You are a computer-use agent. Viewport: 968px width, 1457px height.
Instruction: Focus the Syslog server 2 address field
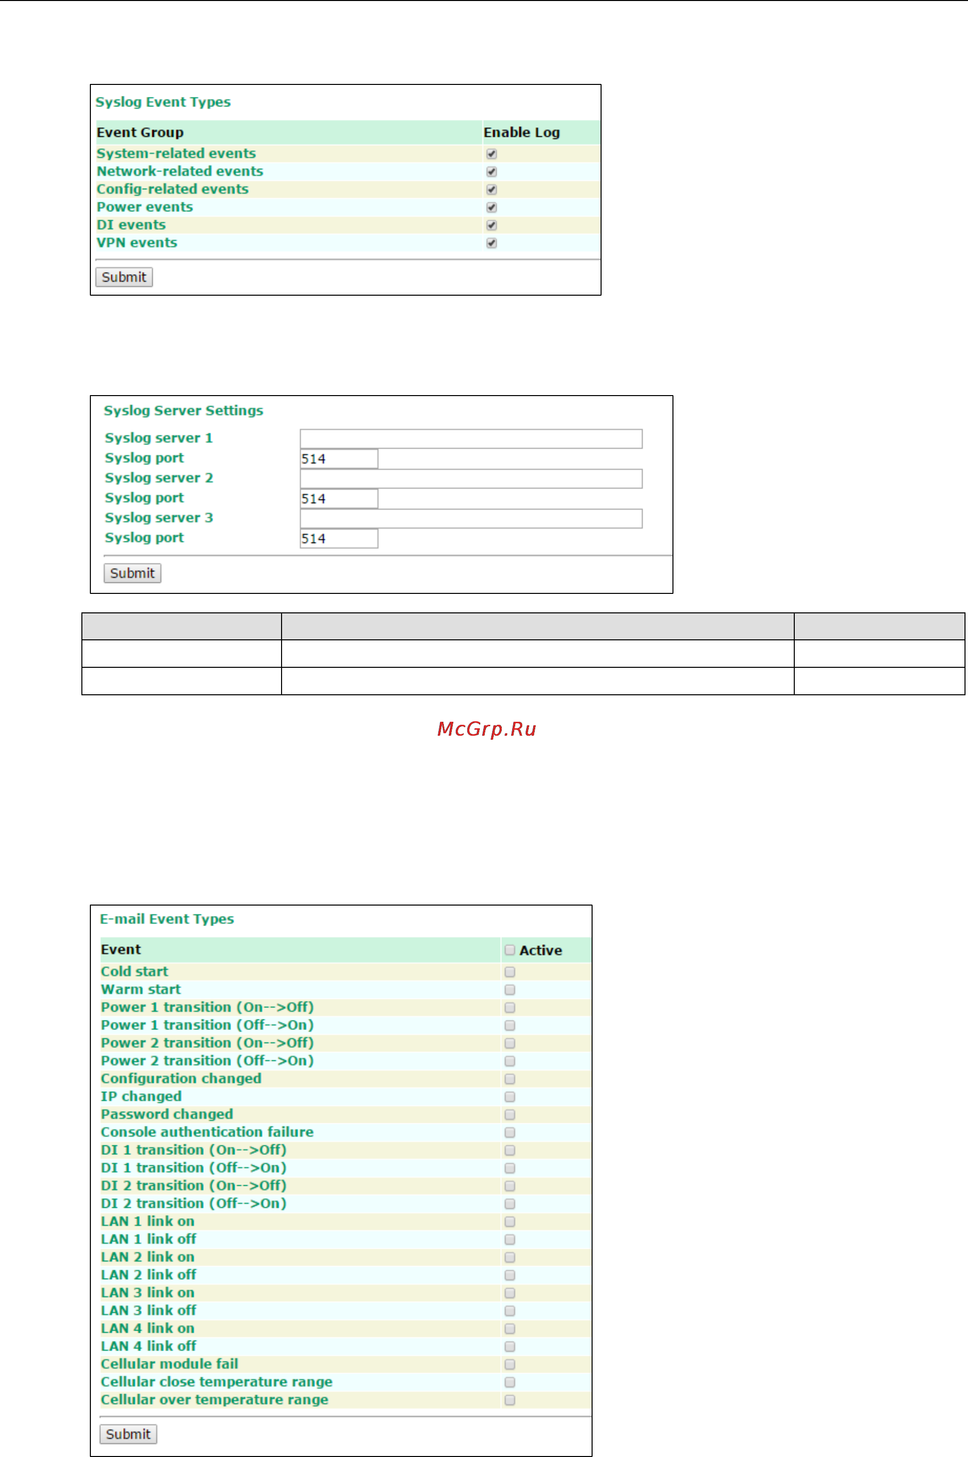471,479
